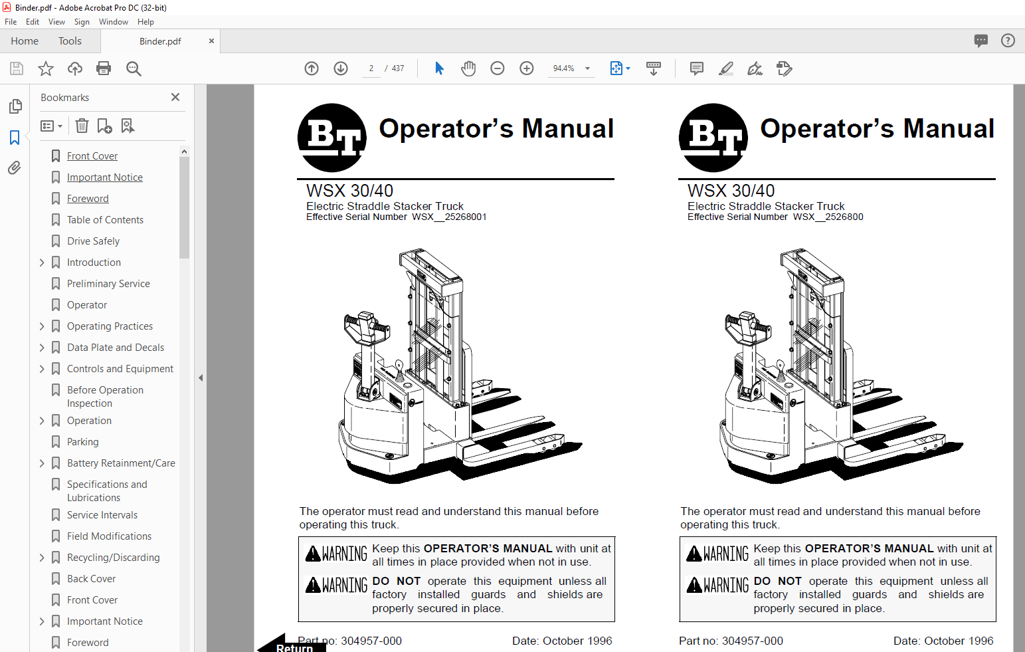Activate the Hand pan tool

(x=468, y=68)
